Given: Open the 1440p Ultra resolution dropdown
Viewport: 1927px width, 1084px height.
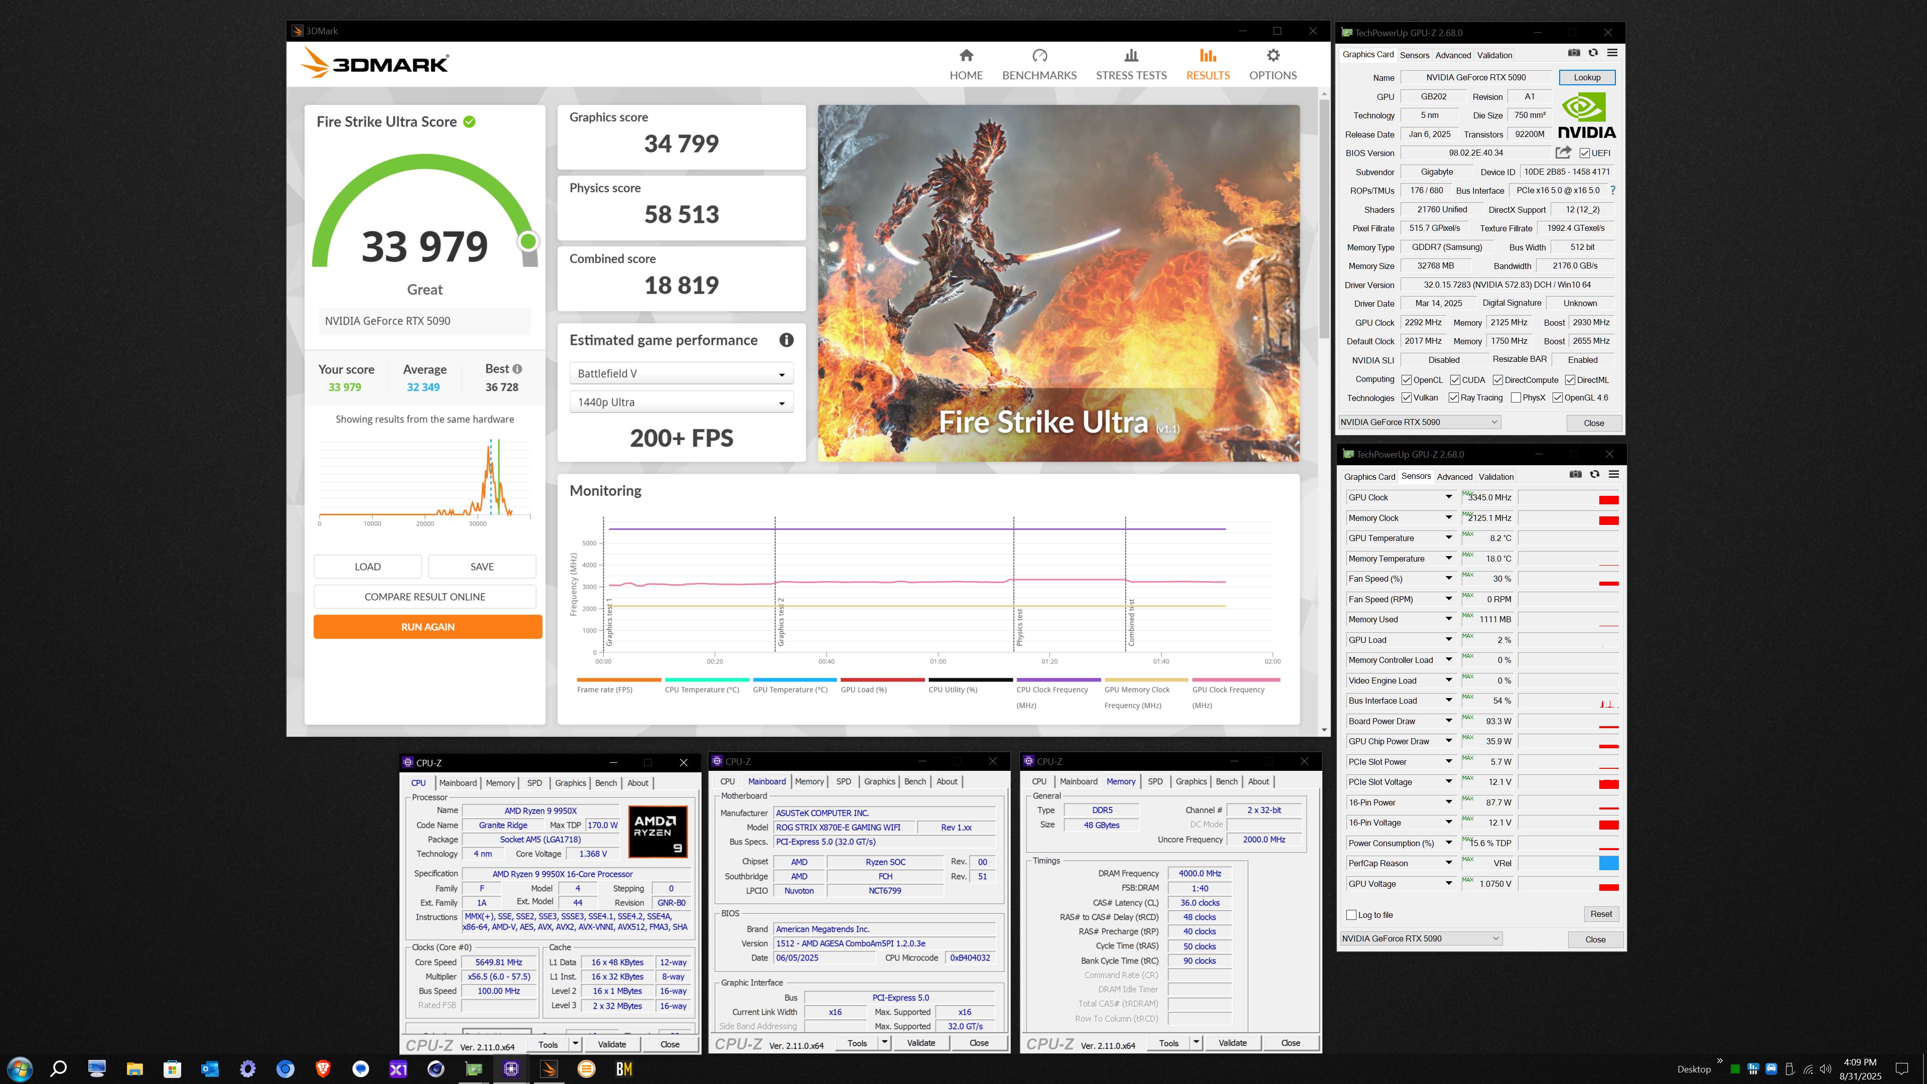Looking at the screenshot, I should click(x=681, y=401).
